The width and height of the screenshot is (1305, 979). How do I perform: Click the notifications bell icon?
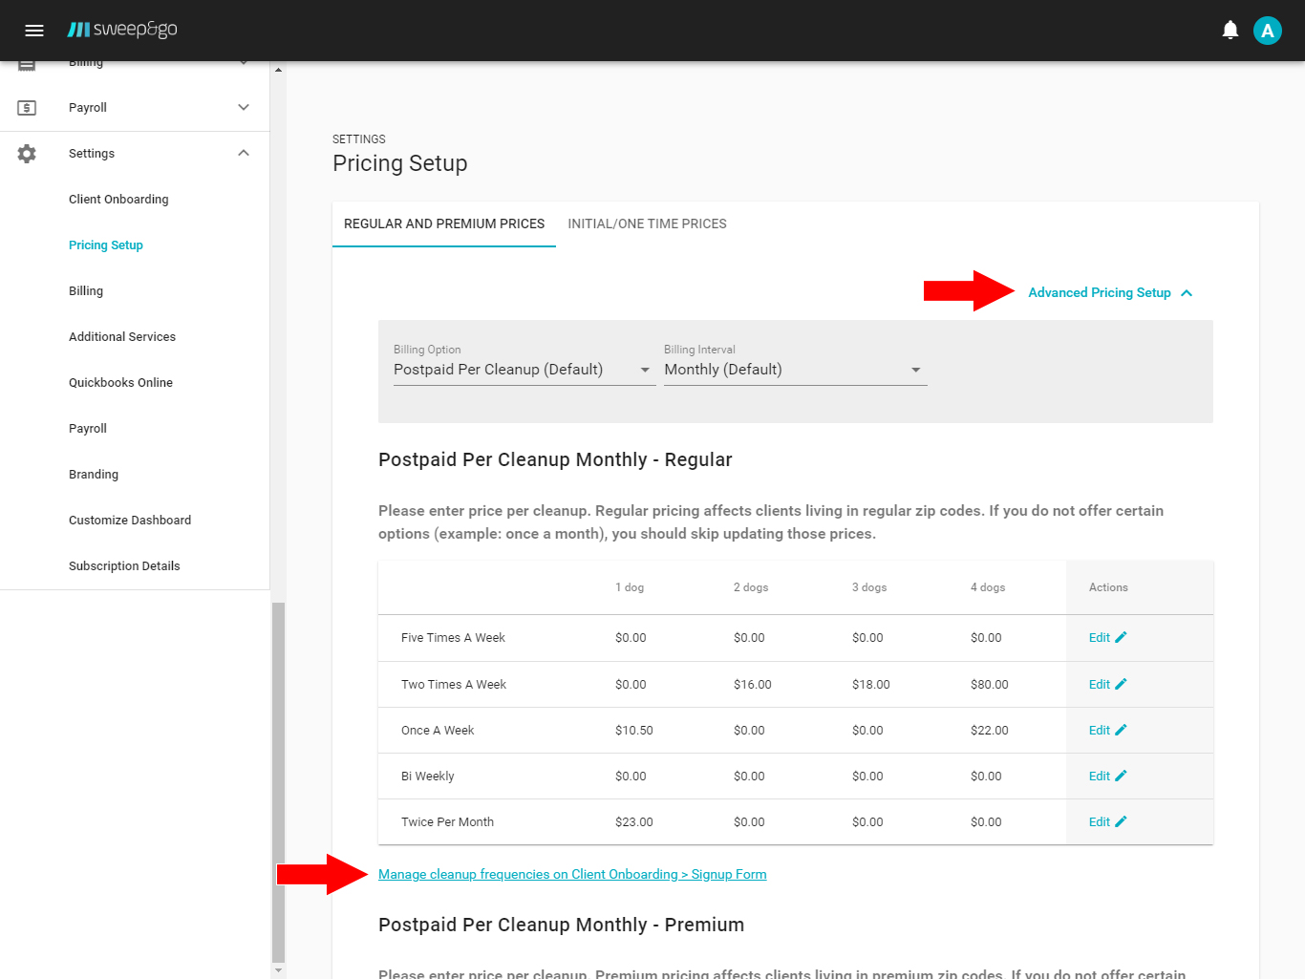tap(1230, 31)
